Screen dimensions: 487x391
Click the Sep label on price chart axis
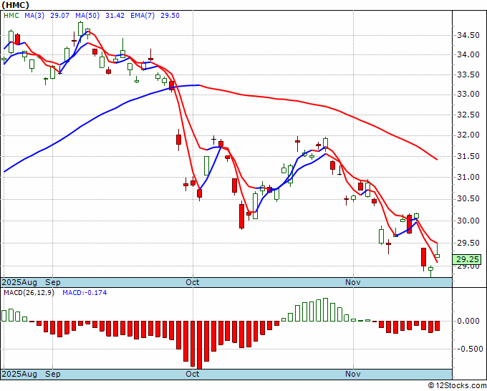(x=53, y=282)
